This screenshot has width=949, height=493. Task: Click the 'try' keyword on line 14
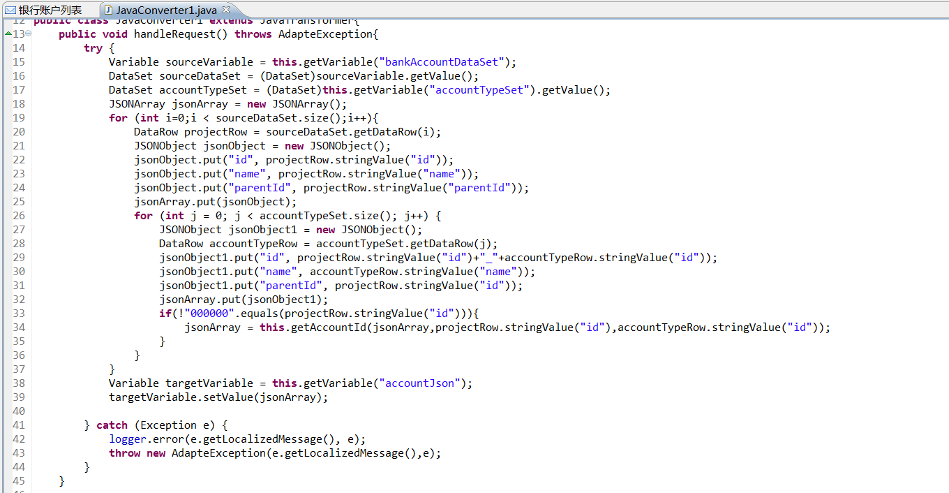[x=93, y=48]
